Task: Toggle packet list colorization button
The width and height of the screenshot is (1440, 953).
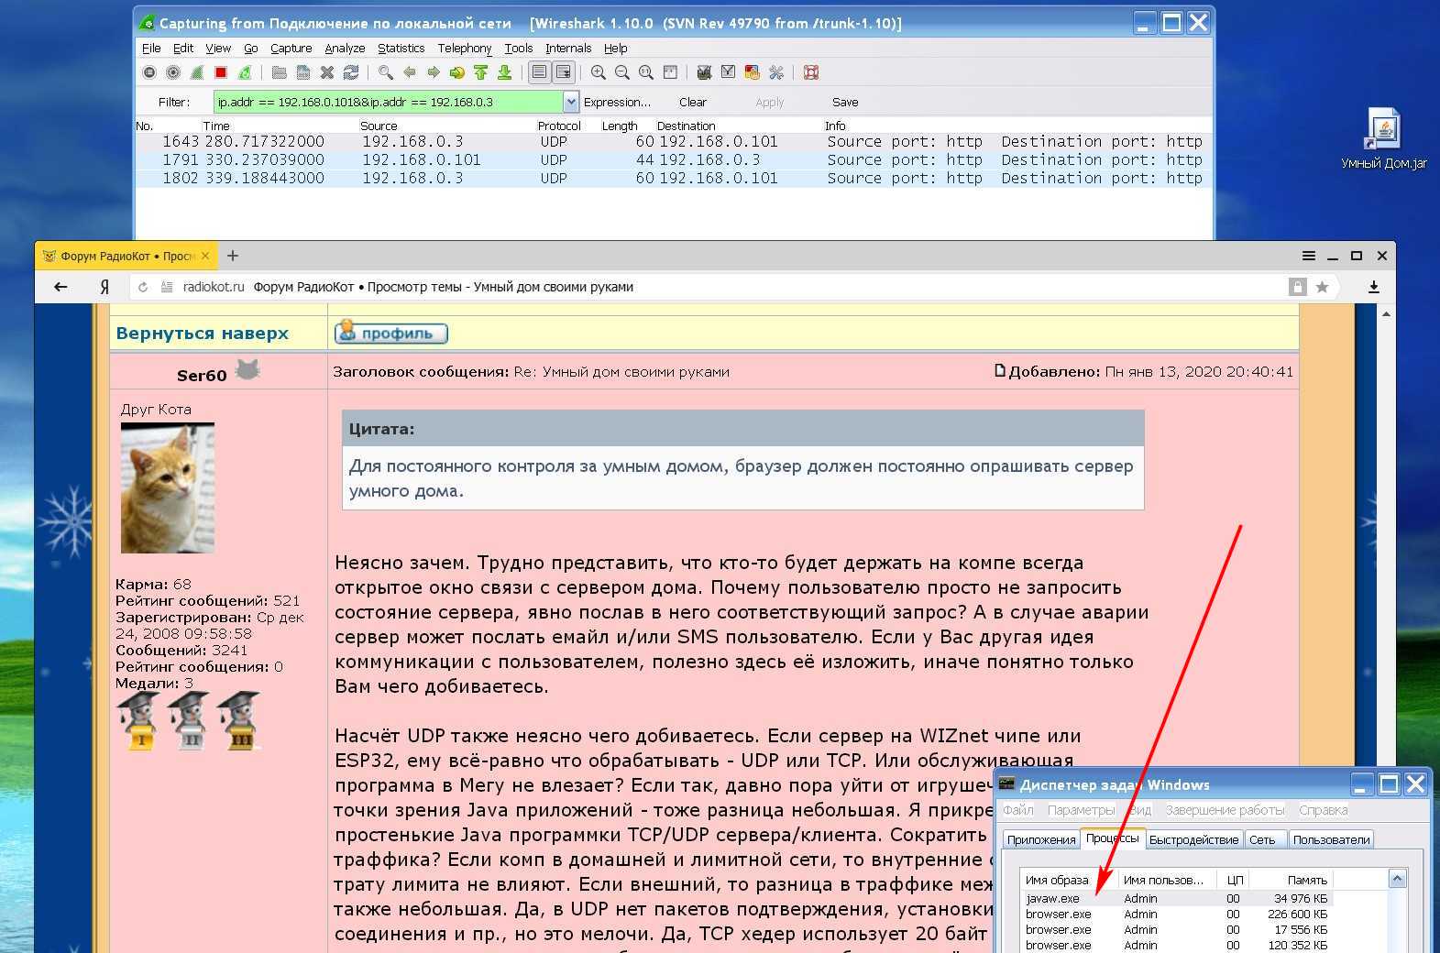Action: tap(540, 72)
